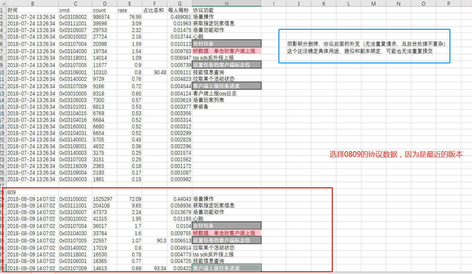The width and height of the screenshot is (472, 274).
Task: Select the rate cell 76.99
Action: [x=129, y=17]
